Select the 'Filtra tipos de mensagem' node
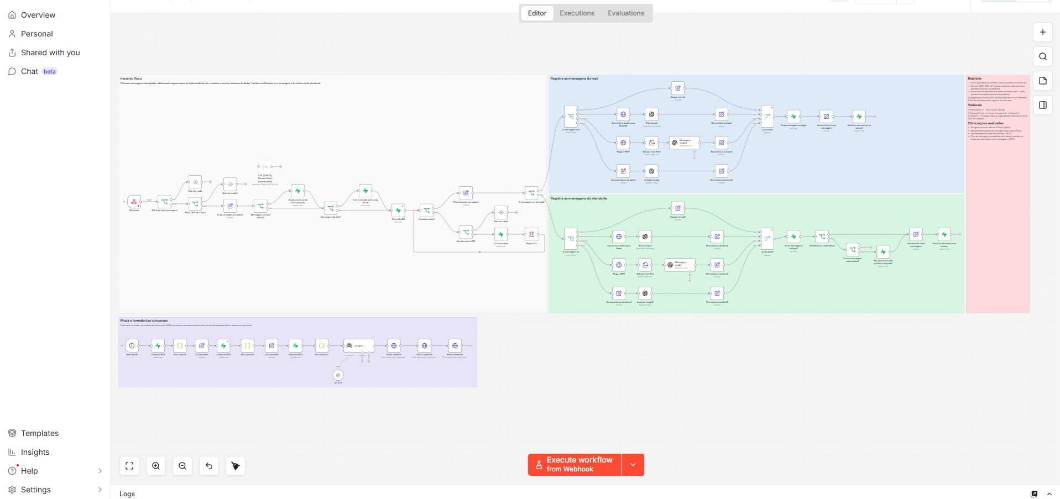Viewport: 1060px width, 499px height. 466,193
